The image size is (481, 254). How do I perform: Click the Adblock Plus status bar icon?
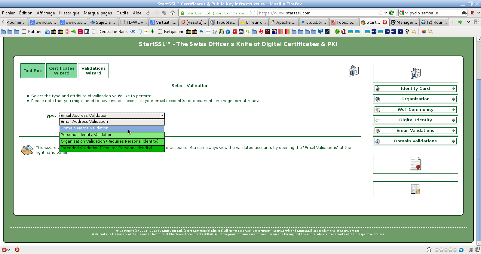(4, 250)
